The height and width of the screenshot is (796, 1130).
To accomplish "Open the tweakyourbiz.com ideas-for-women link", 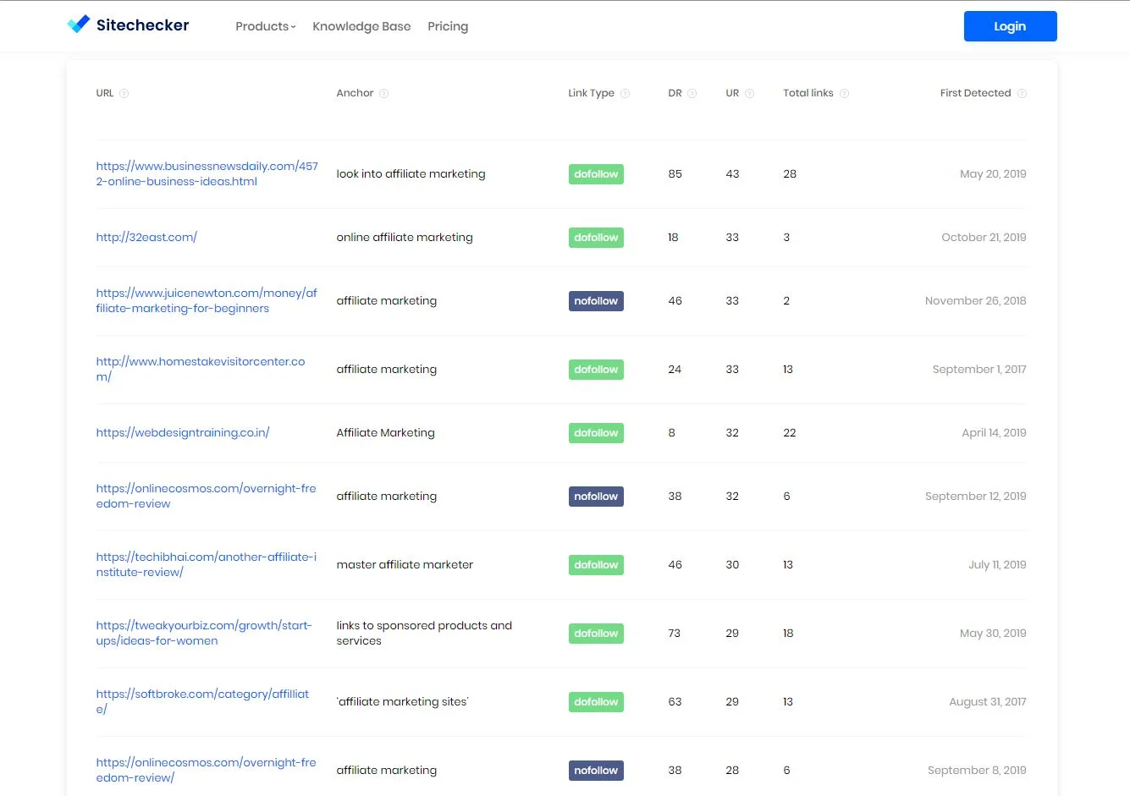I will pos(204,633).
